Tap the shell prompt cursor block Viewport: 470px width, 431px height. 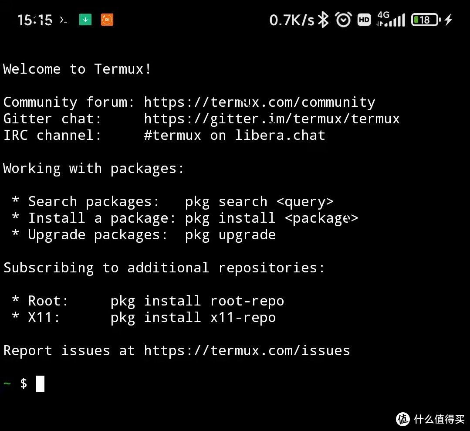[x=40, y=383]
